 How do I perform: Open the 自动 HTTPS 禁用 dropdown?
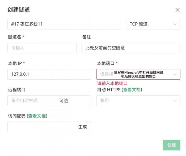(x=138, y=101)
